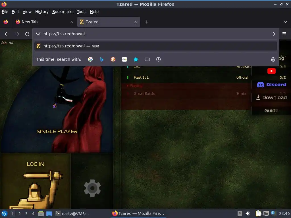The image size is (291, 218).
Task: Switch to workspace 2 in taskbar
Action: click(x=20, y=214)
